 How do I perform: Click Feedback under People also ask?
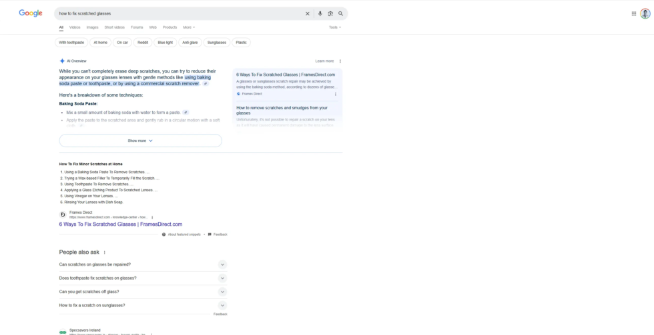(x=220, y=314)
